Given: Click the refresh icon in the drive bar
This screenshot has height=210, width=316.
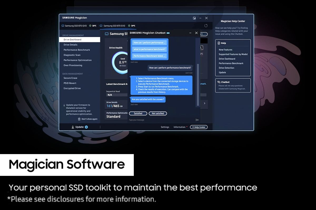Looking at the screenshot, I should pyautogui.click(x=206, y=26).
